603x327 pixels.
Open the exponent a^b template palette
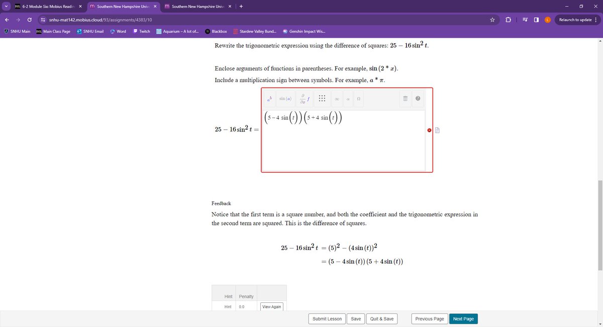[269, 99]
